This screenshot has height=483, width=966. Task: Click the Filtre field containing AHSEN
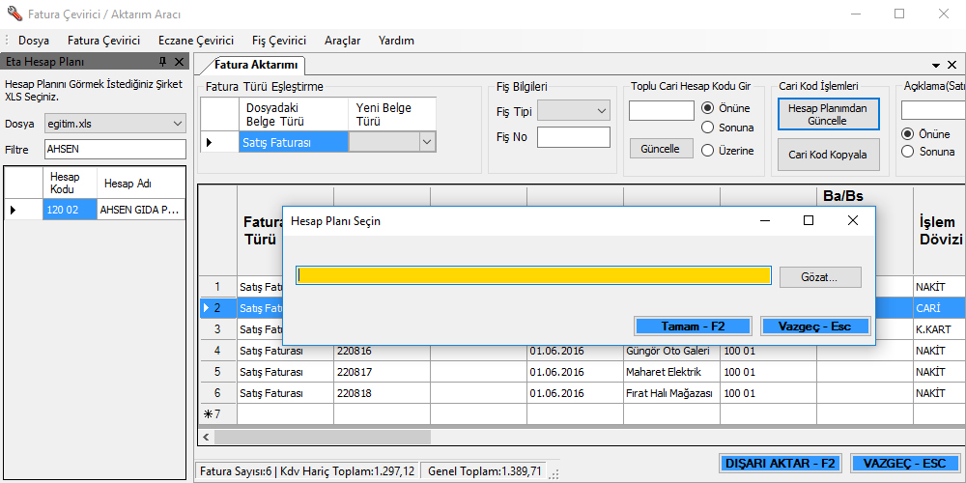click(x=115, y=149)
